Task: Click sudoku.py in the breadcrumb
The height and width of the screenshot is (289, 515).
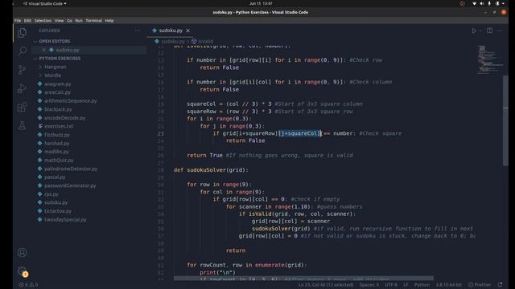Action: coord(173,41)
